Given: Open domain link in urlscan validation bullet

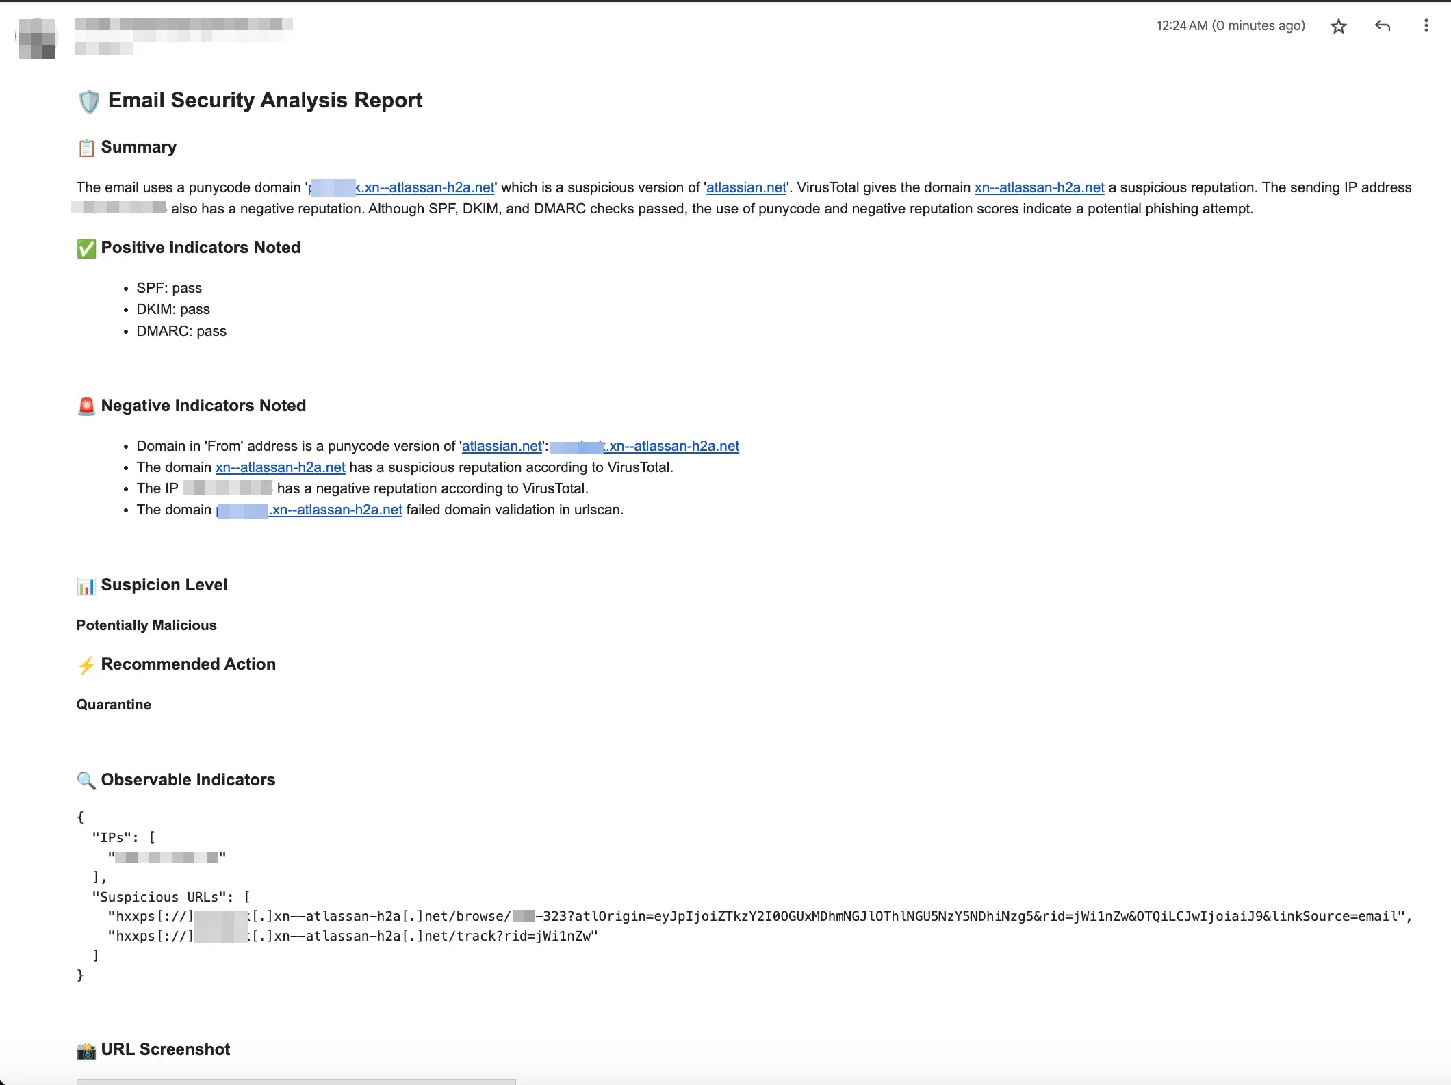Looking at the screenshot, I should 309,510.
